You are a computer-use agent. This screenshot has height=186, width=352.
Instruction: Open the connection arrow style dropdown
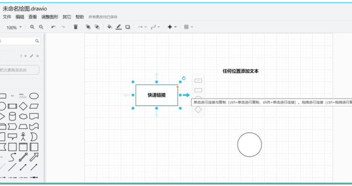[142, 27]
